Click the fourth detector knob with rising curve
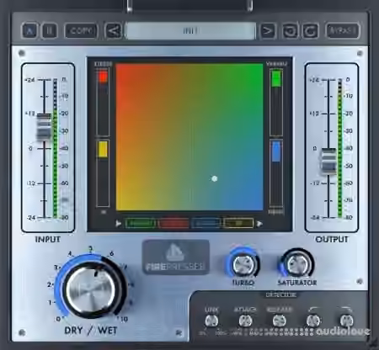Screen dimensions: 379x350 coord(313,321)
